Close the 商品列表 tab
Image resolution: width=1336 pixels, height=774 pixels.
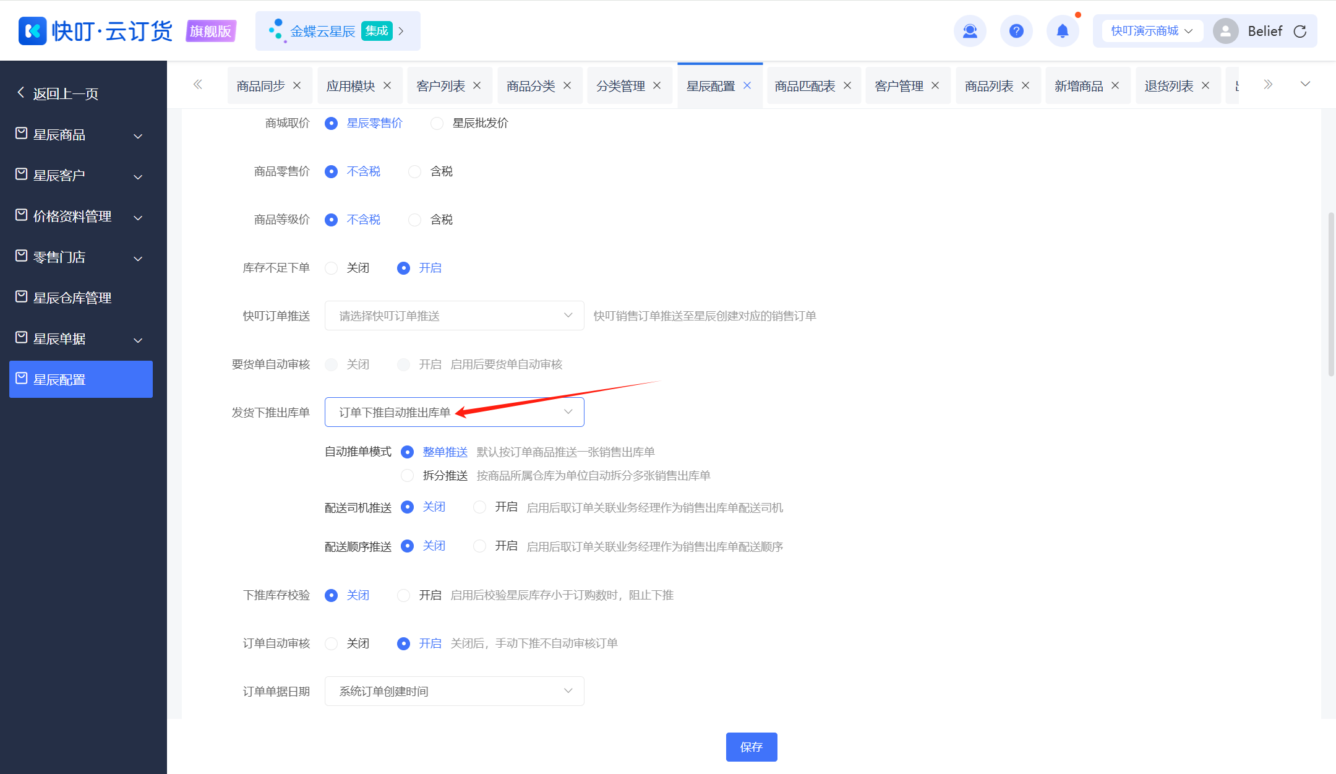(1026, 85)
